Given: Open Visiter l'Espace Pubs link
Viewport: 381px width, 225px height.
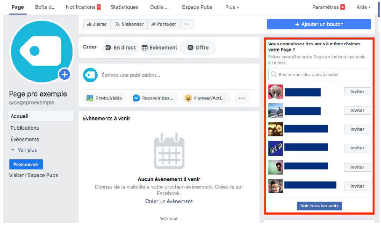Looking at the screenshot, I should 34,175.
